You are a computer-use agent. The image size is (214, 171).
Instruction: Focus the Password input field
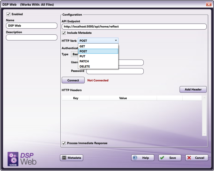115,71
